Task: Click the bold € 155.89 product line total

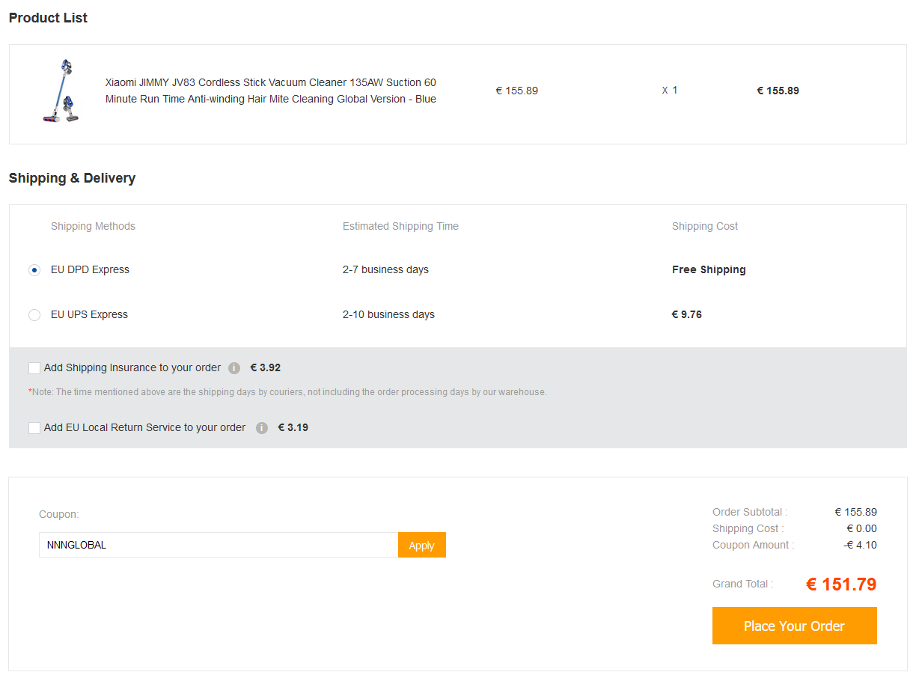Action: [778, 91]
